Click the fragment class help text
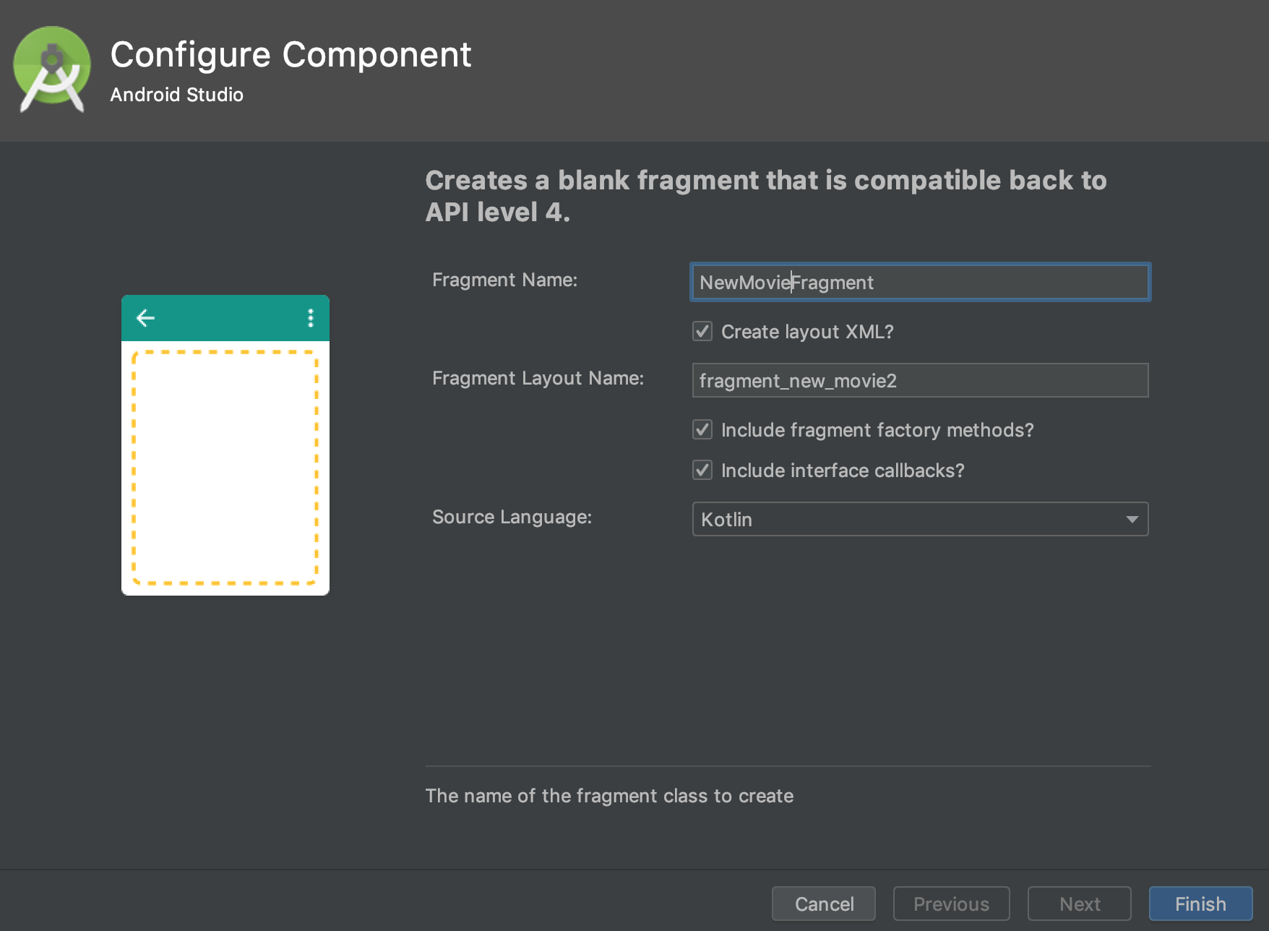This screenshot has width=1269, height=931. [x=609, y=796]
